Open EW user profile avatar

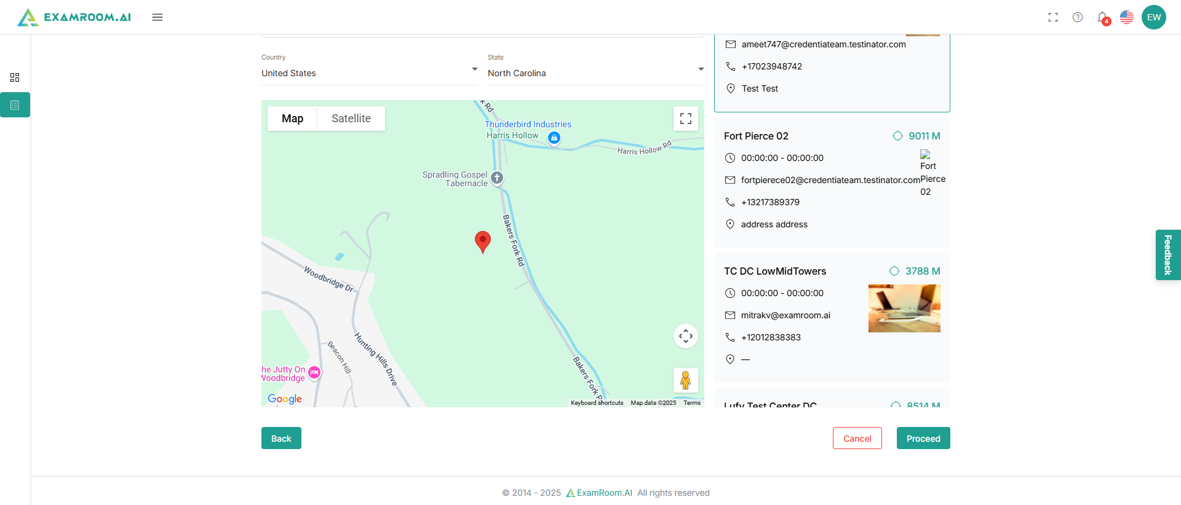pos(1154,17)
